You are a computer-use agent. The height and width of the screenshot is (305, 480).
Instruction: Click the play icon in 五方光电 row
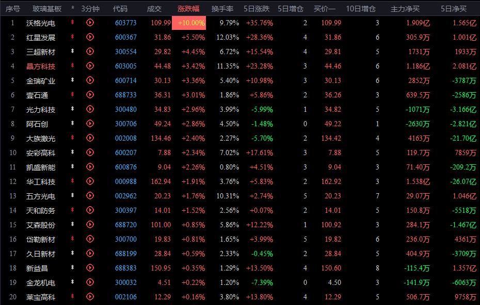click(90, 196)
